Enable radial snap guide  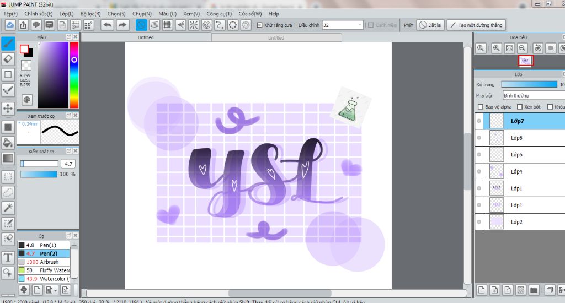click(x=194, y=25)
